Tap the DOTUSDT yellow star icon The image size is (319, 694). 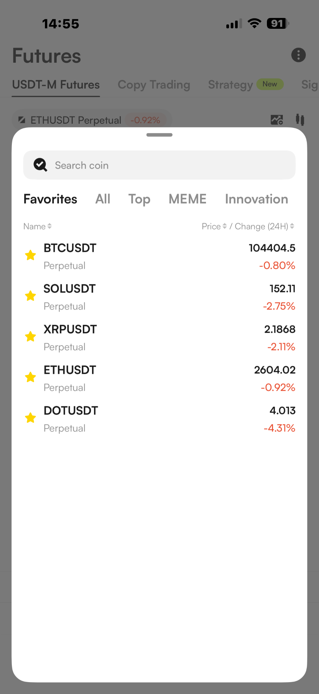[x=30, y=418]
